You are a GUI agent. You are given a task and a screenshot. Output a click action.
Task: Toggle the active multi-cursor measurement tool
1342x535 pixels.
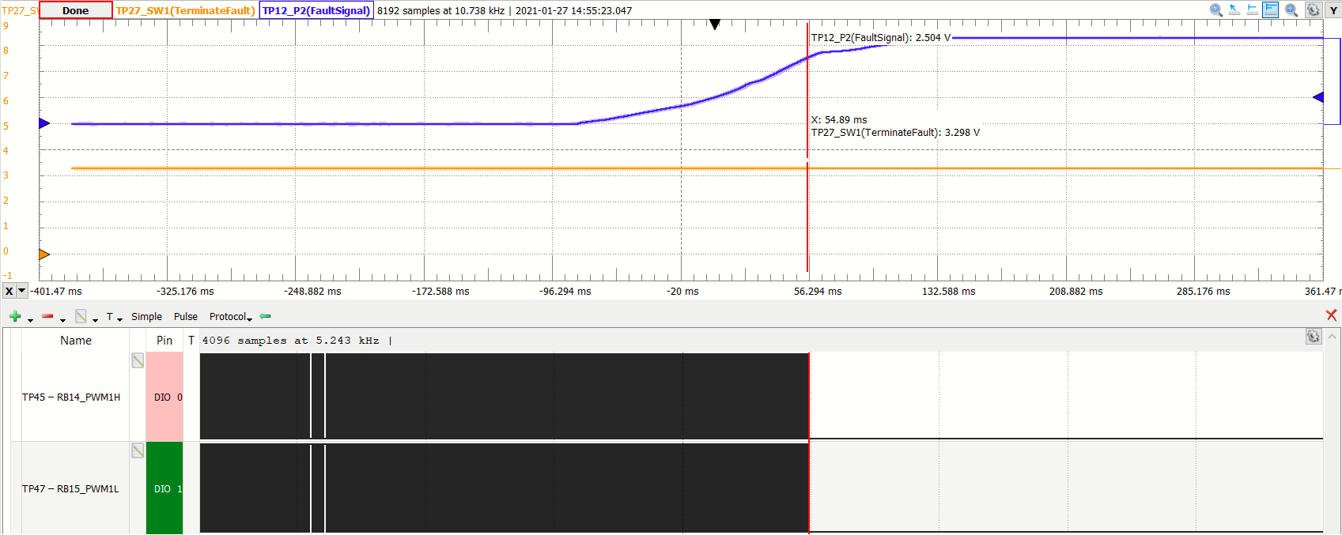coord(1271,10)
